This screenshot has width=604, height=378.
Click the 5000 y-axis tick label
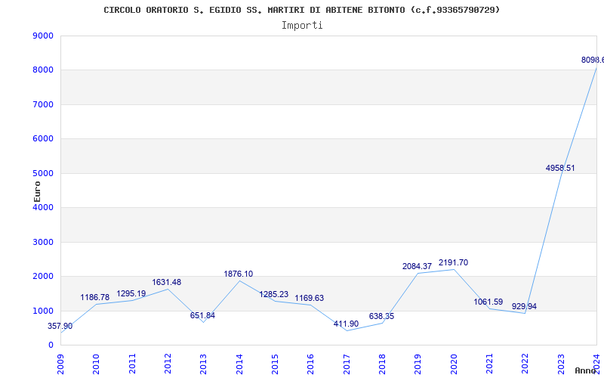coord(43,173)
